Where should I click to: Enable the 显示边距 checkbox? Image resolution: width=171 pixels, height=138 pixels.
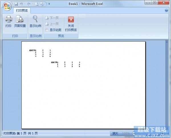click(47, 30)
